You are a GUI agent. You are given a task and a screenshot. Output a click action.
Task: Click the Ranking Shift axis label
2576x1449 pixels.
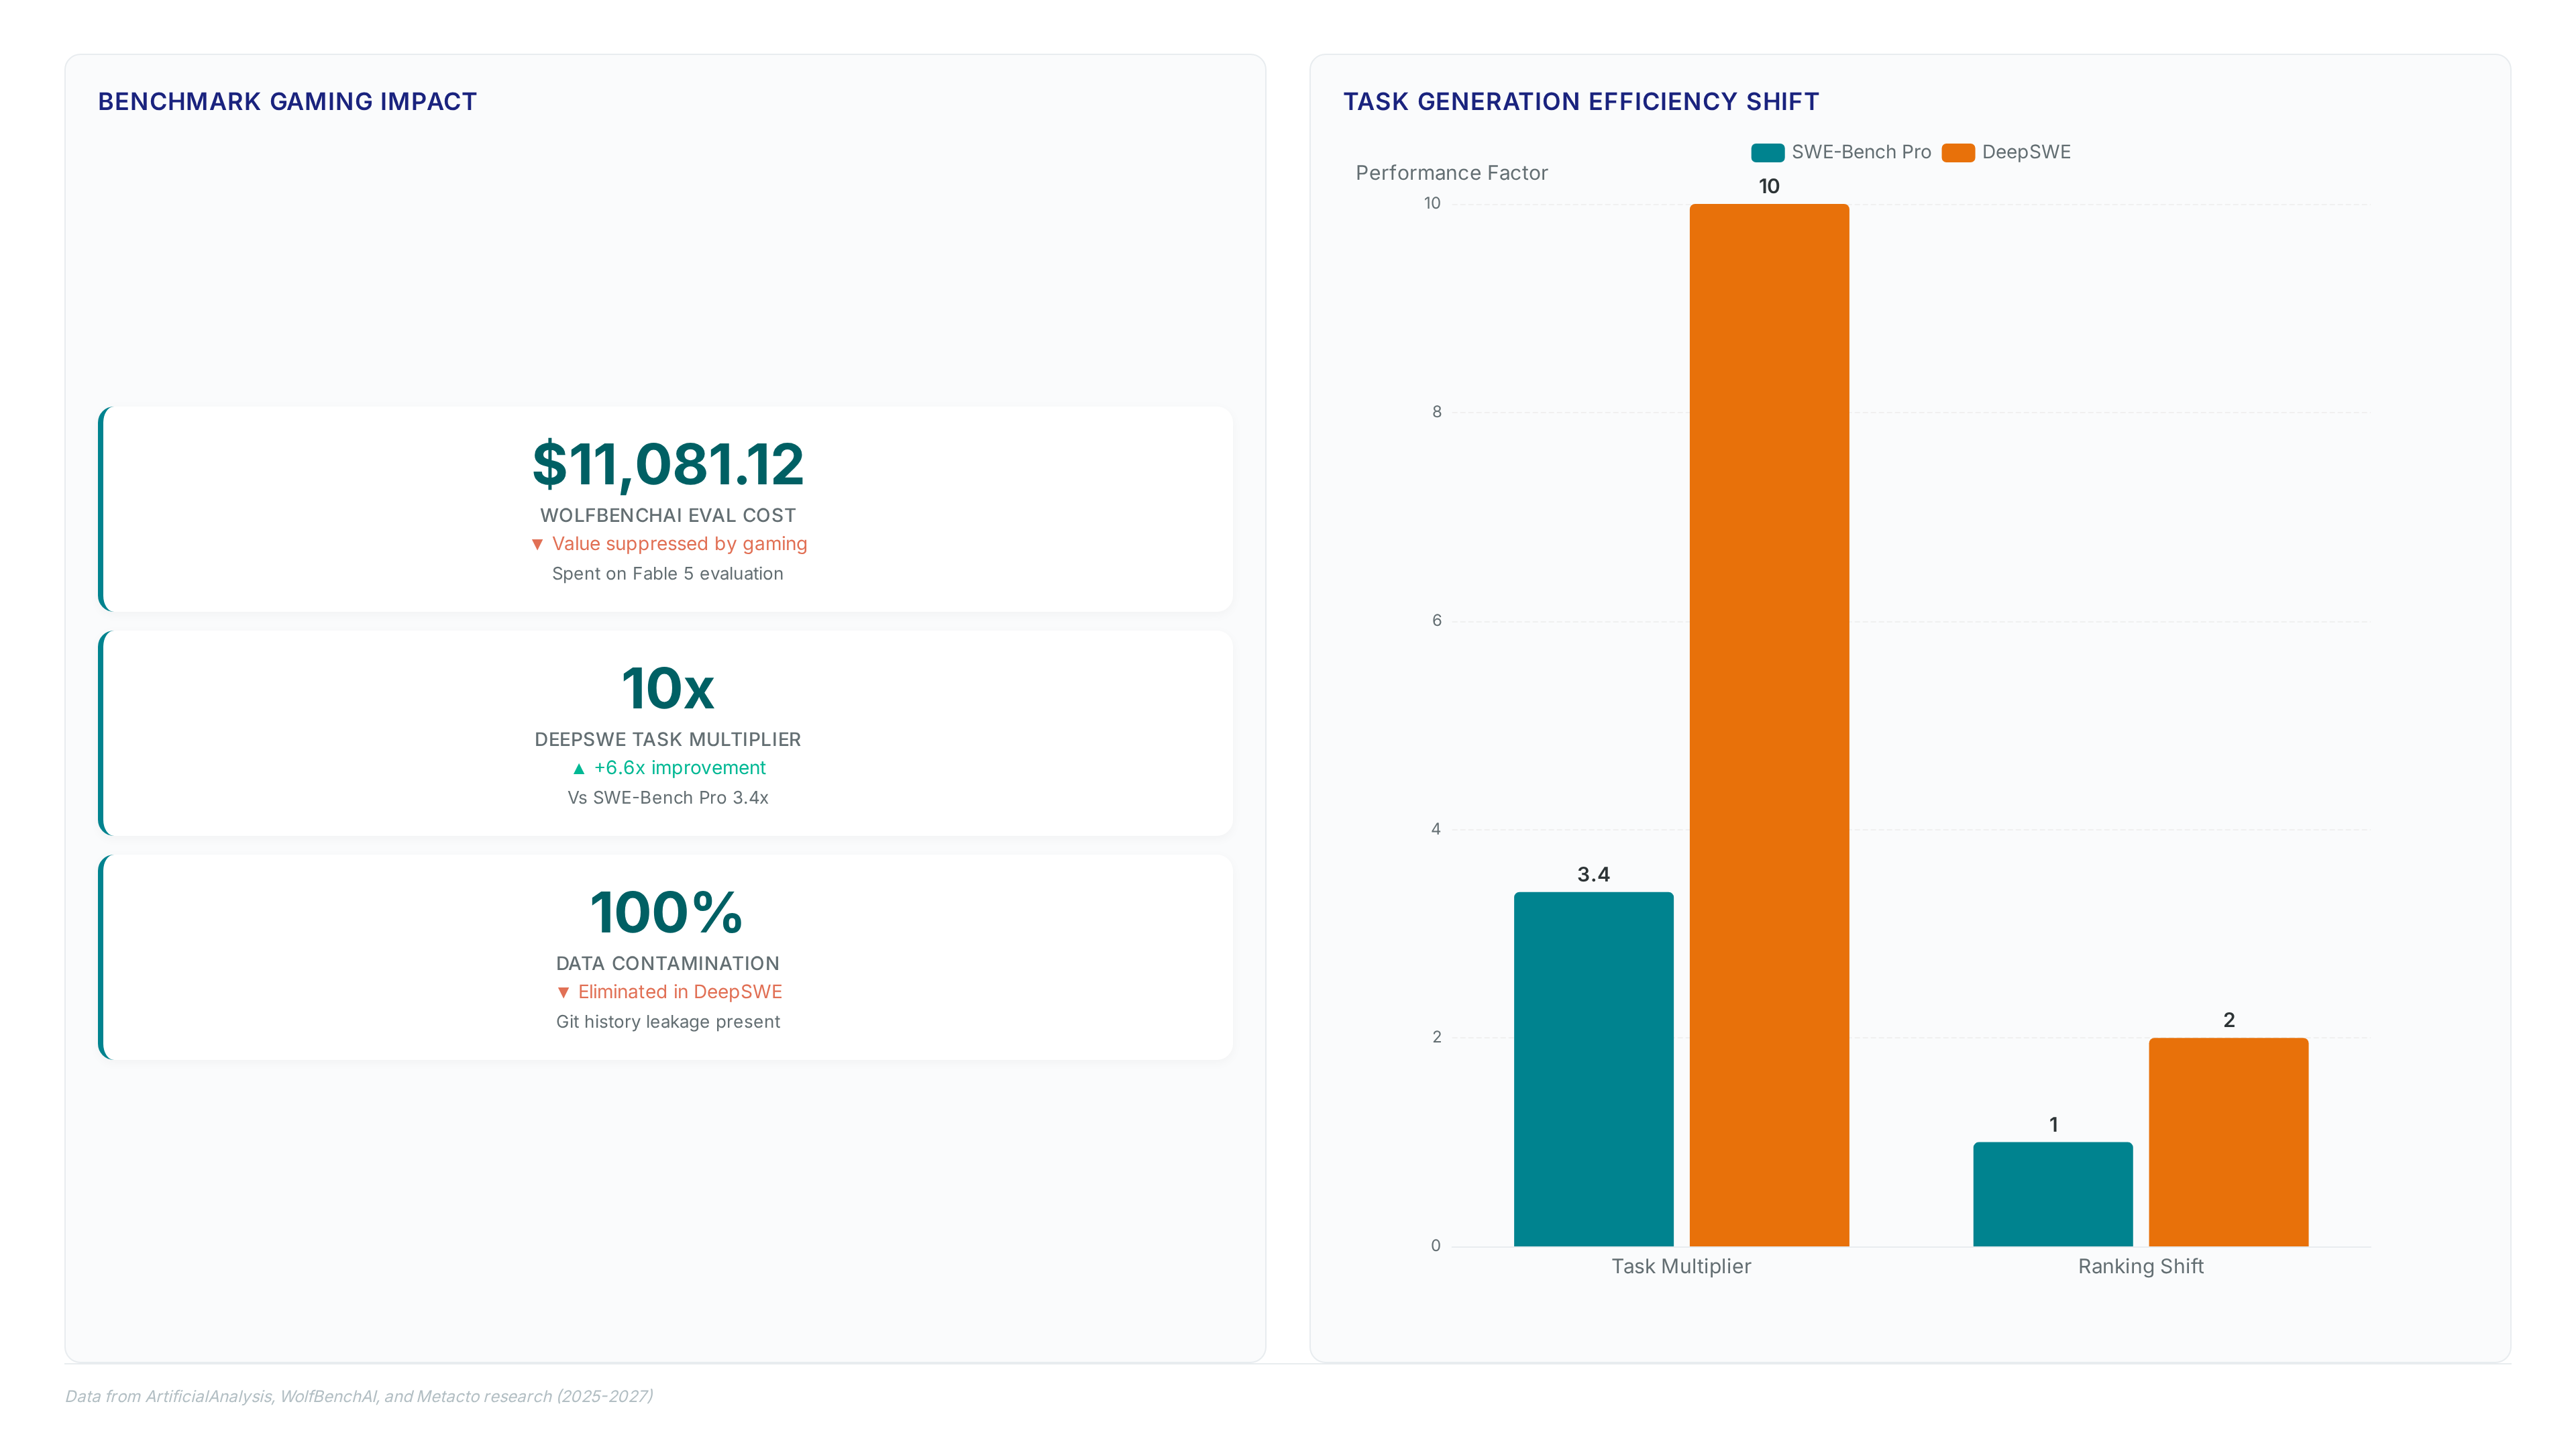pyautogui.click(x=2141, y=1267)
